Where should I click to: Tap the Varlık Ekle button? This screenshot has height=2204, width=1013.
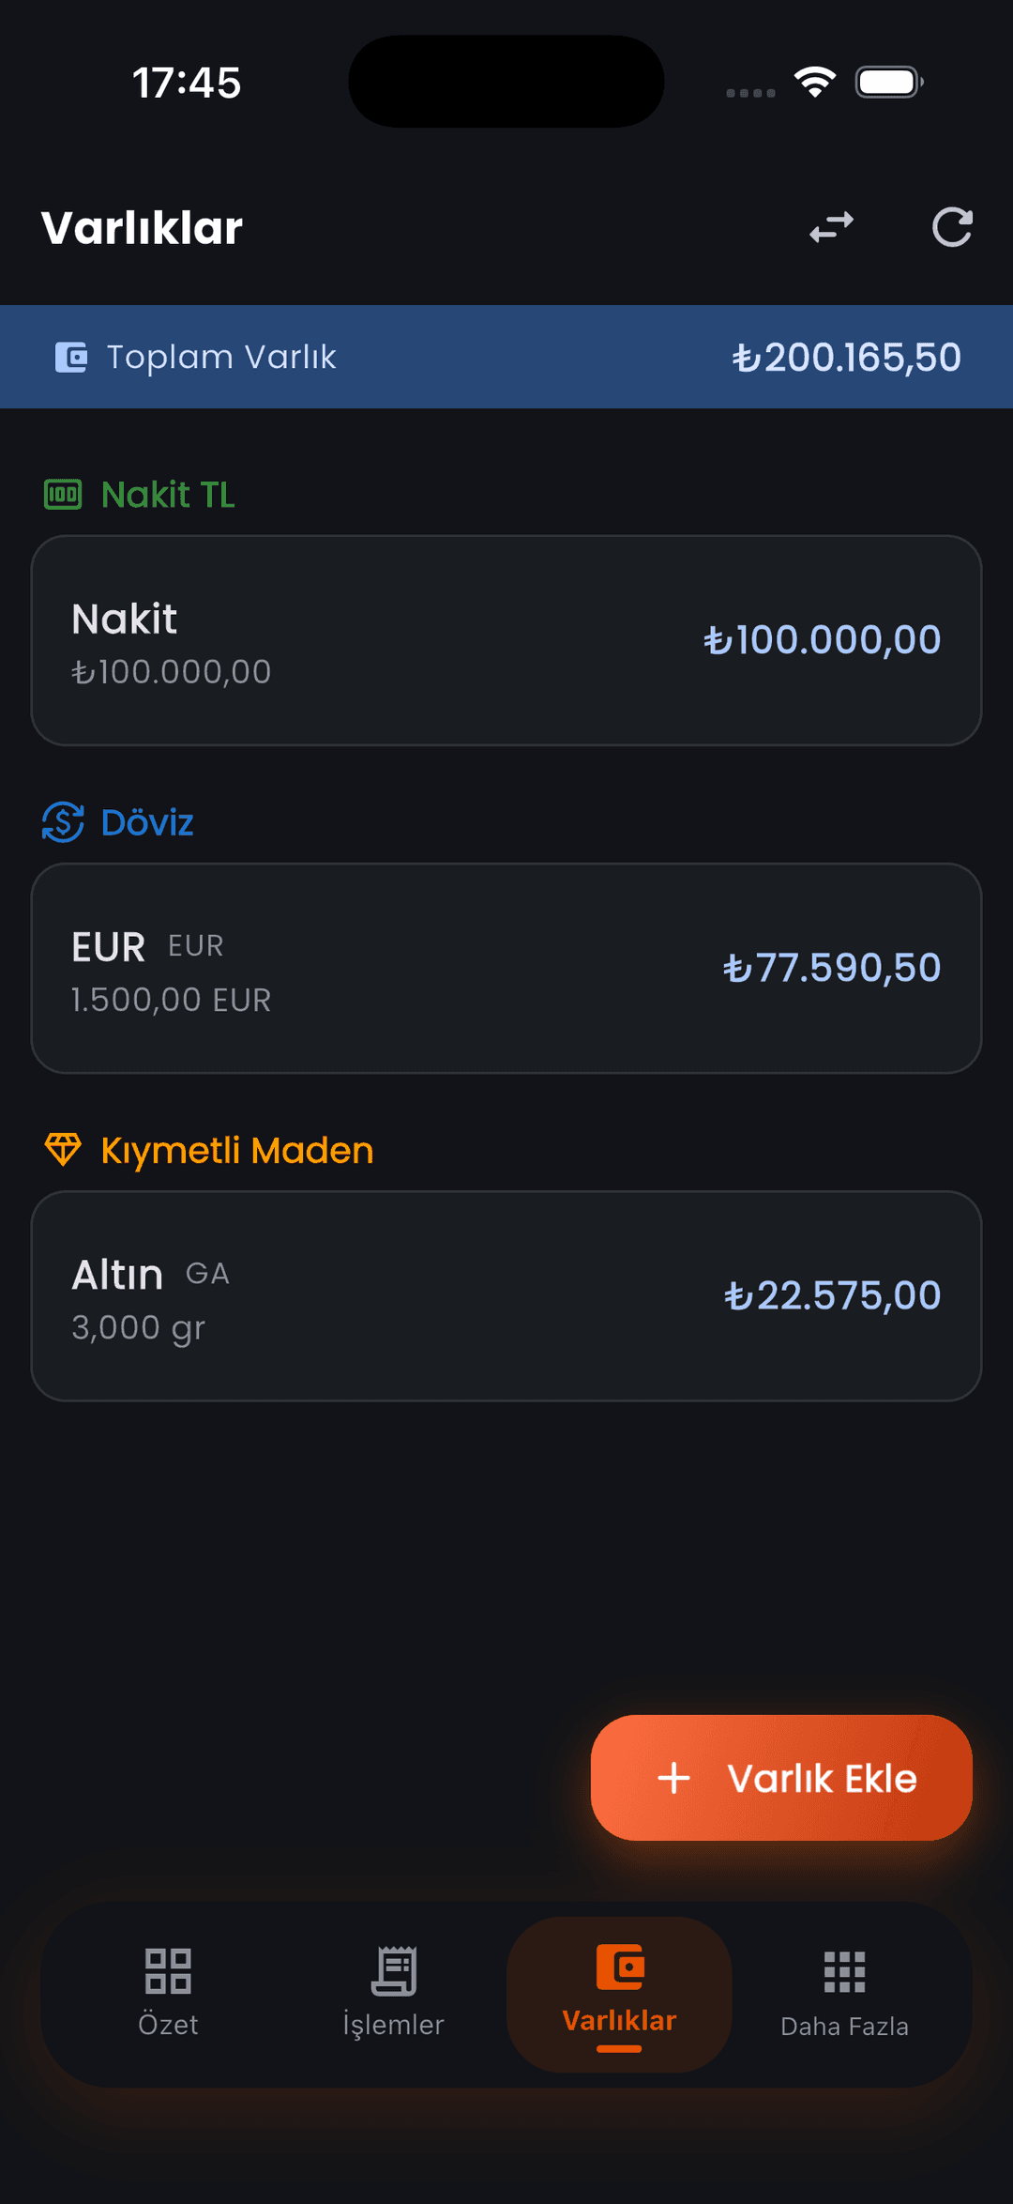(781, 1777)
